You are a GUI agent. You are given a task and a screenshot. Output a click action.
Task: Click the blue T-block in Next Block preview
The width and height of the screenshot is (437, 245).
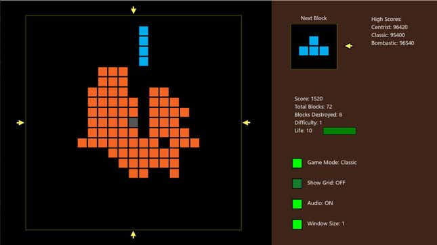click(314, 46)
